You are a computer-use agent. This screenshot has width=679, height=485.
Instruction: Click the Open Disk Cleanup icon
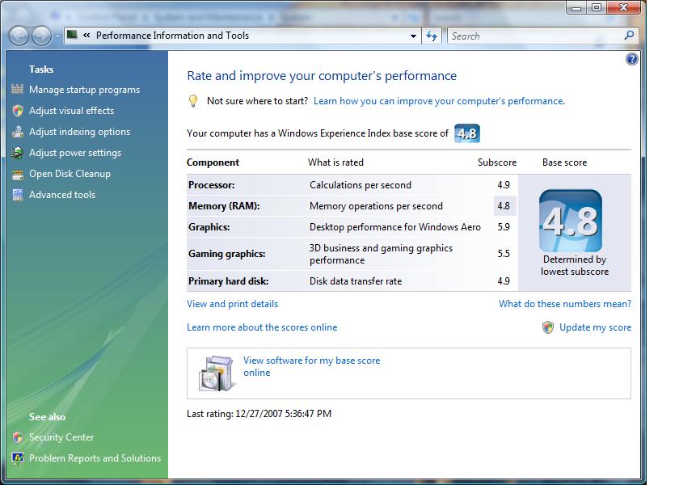(x=18, y=174)
